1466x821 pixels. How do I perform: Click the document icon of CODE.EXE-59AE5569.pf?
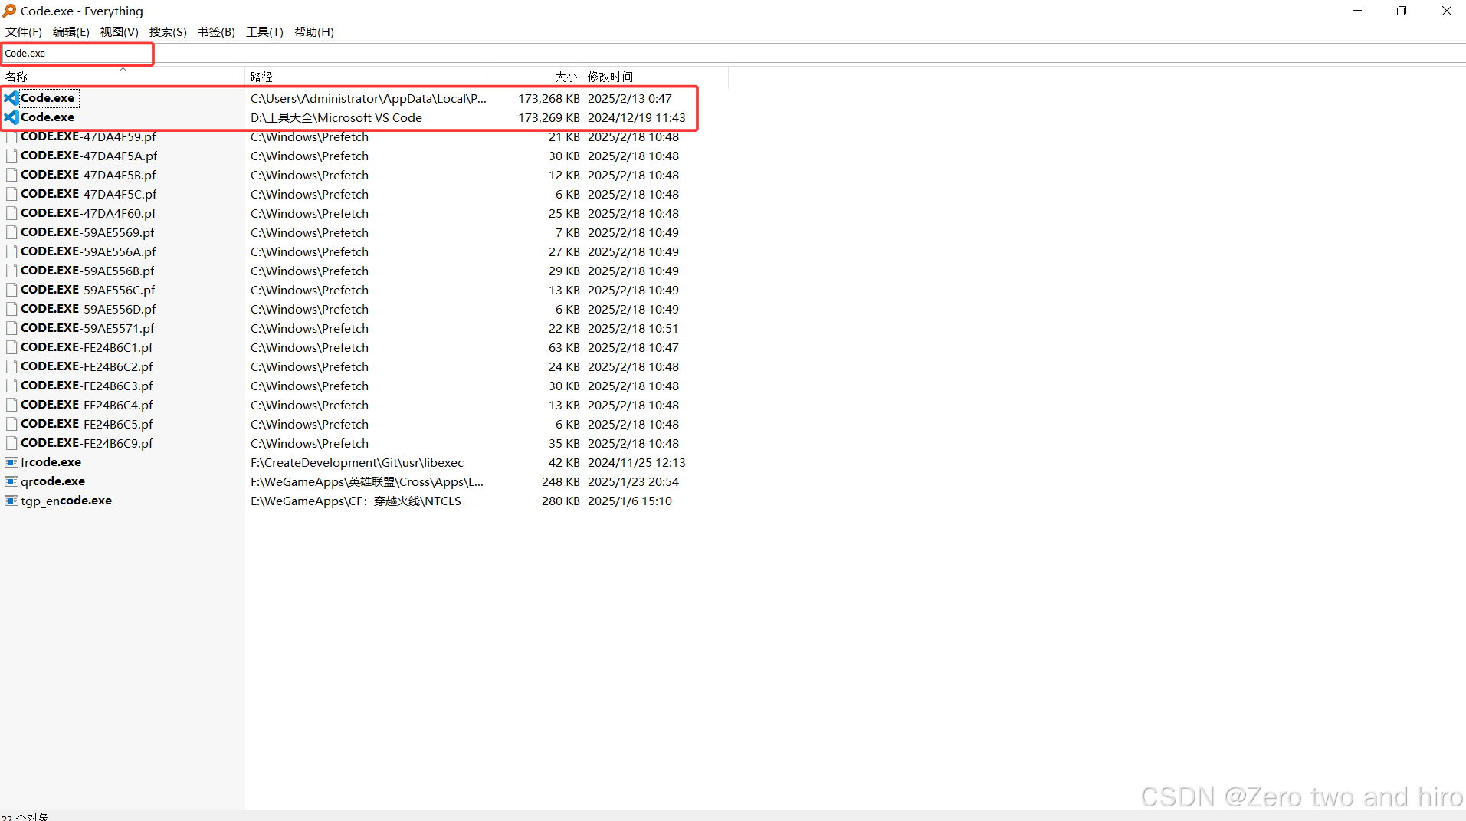point(11,232)
